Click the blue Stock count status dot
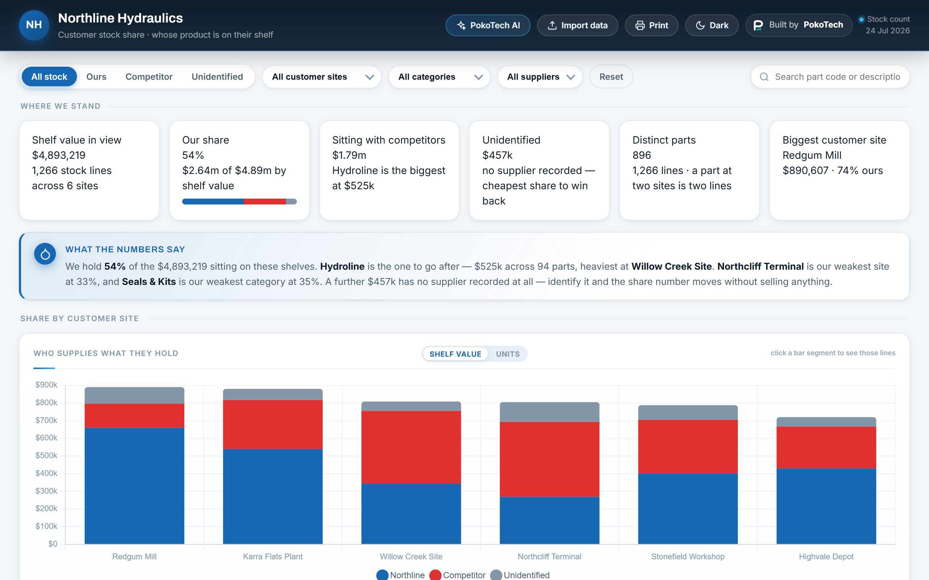The width and height of the screenshot is (929, 580). [x=862, y=19]
